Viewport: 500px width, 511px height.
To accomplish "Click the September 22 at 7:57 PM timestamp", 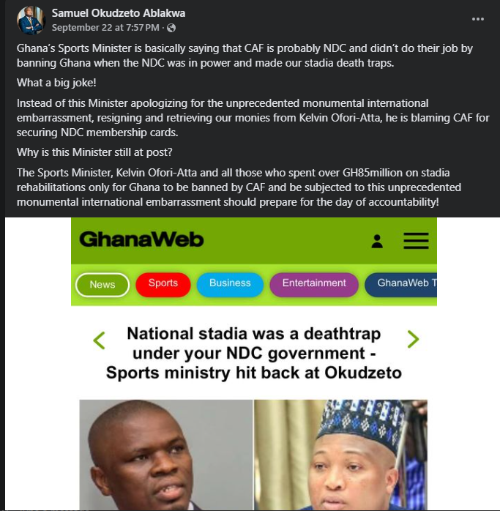I will pyautogui.click(x=105, y=28).
